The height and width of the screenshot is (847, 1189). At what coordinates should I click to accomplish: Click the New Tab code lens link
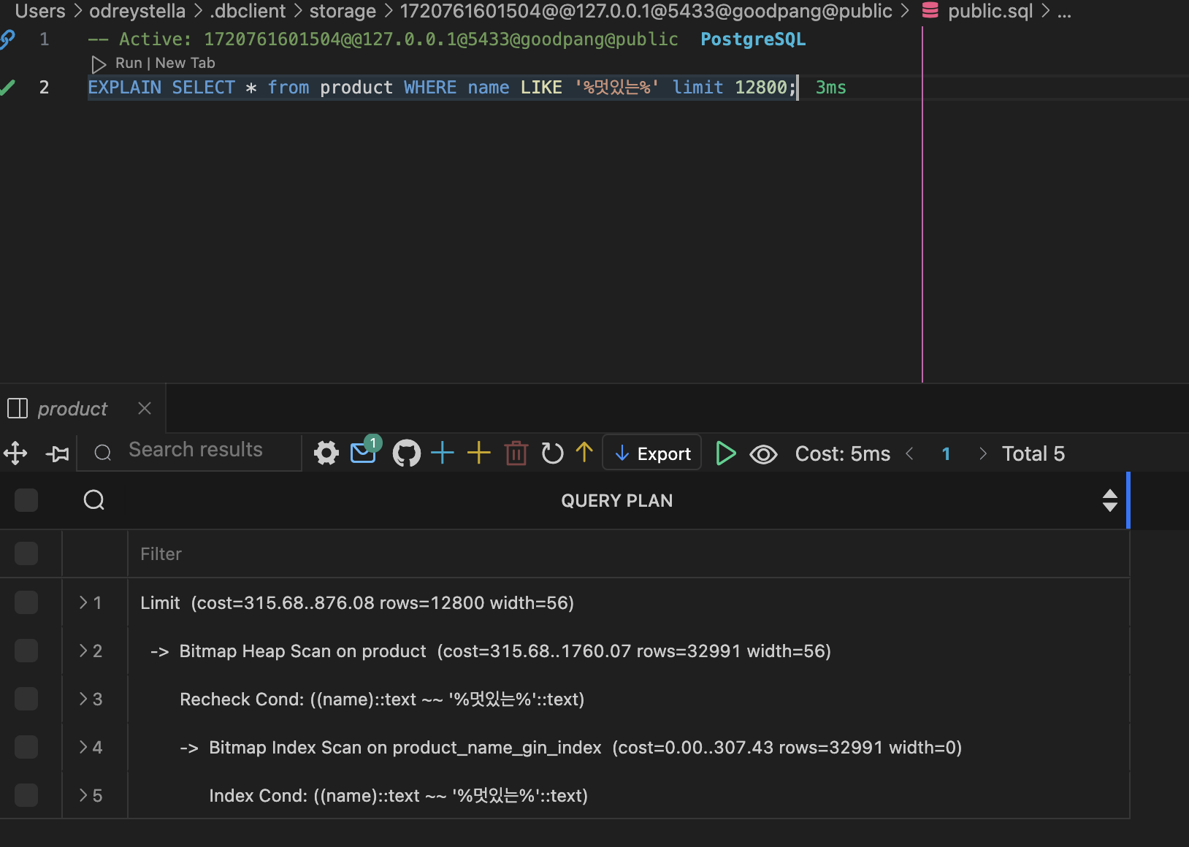click(x=185, y=63)
